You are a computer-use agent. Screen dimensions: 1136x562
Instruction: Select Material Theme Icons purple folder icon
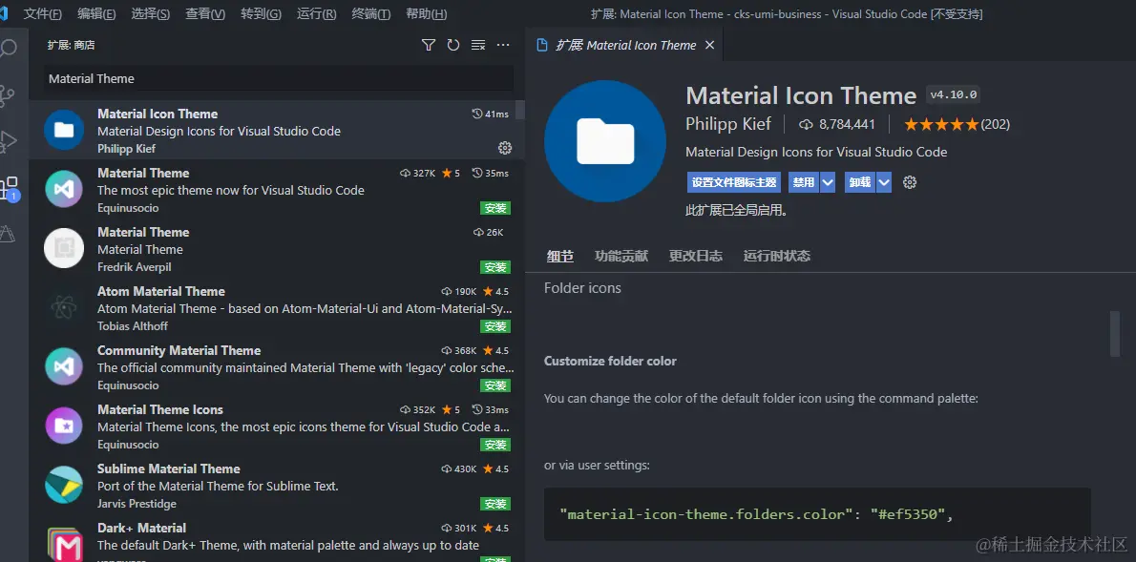coord(64,426)
